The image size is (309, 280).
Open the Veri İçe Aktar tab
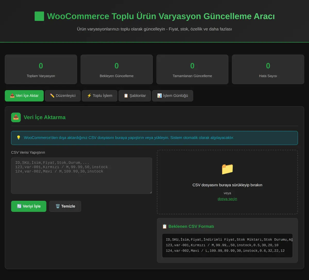24,96
